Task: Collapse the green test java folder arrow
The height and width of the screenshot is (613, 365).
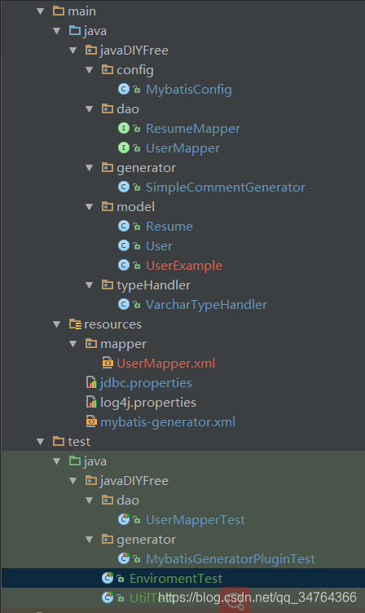Action: [57, 461]
